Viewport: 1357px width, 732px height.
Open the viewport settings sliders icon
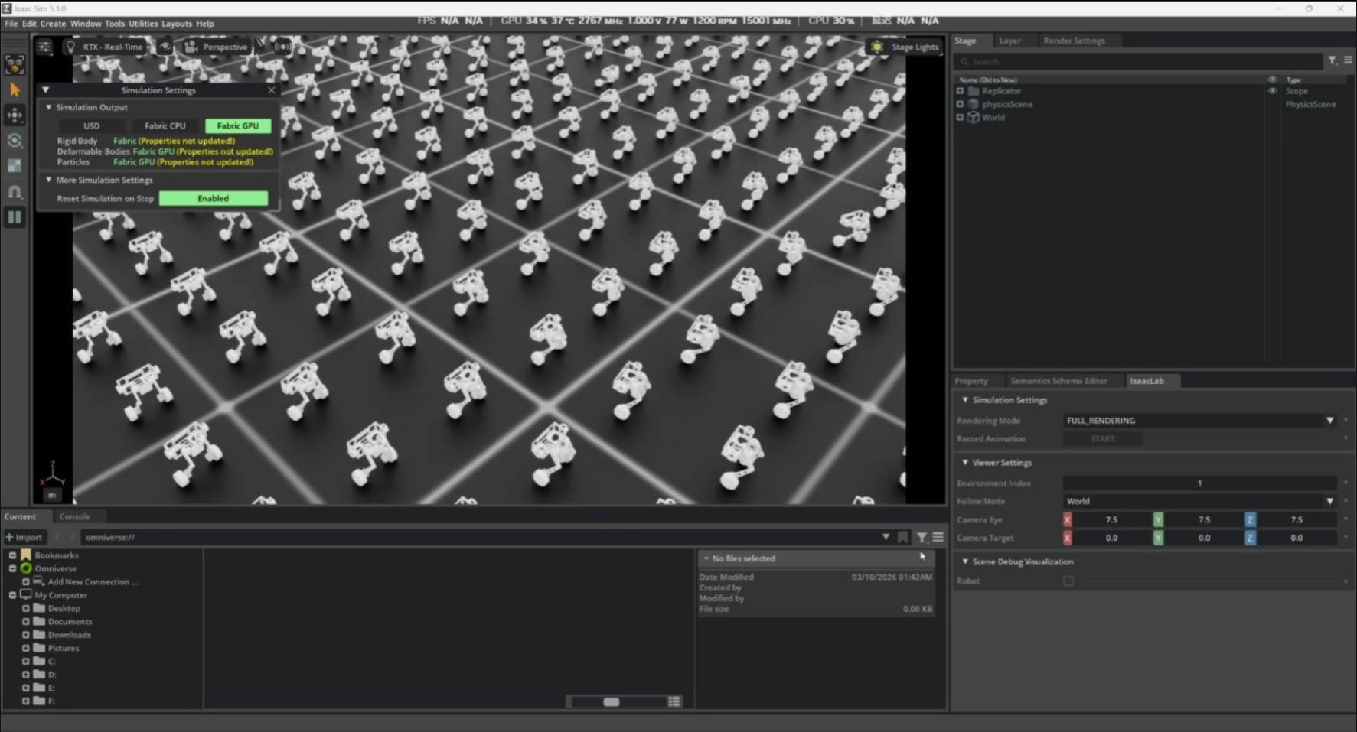click(x=44, y=47)
